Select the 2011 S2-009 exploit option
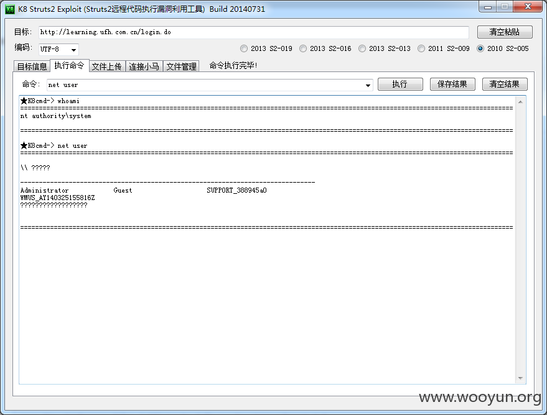Image resolution: width=547 pixels, height=415 pixels. coord(444,48)
